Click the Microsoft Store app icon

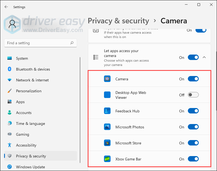(107, 143)
